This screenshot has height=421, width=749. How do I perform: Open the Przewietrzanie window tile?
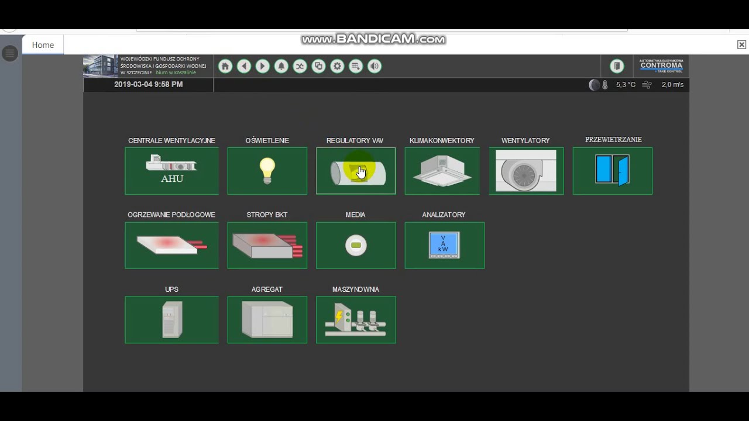[x=613, y=171]
